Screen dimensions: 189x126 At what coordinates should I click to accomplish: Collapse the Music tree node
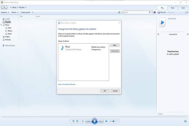[x=1, y=25]
